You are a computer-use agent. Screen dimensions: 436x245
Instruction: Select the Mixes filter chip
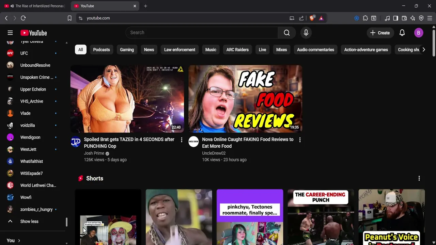point(281,50)
